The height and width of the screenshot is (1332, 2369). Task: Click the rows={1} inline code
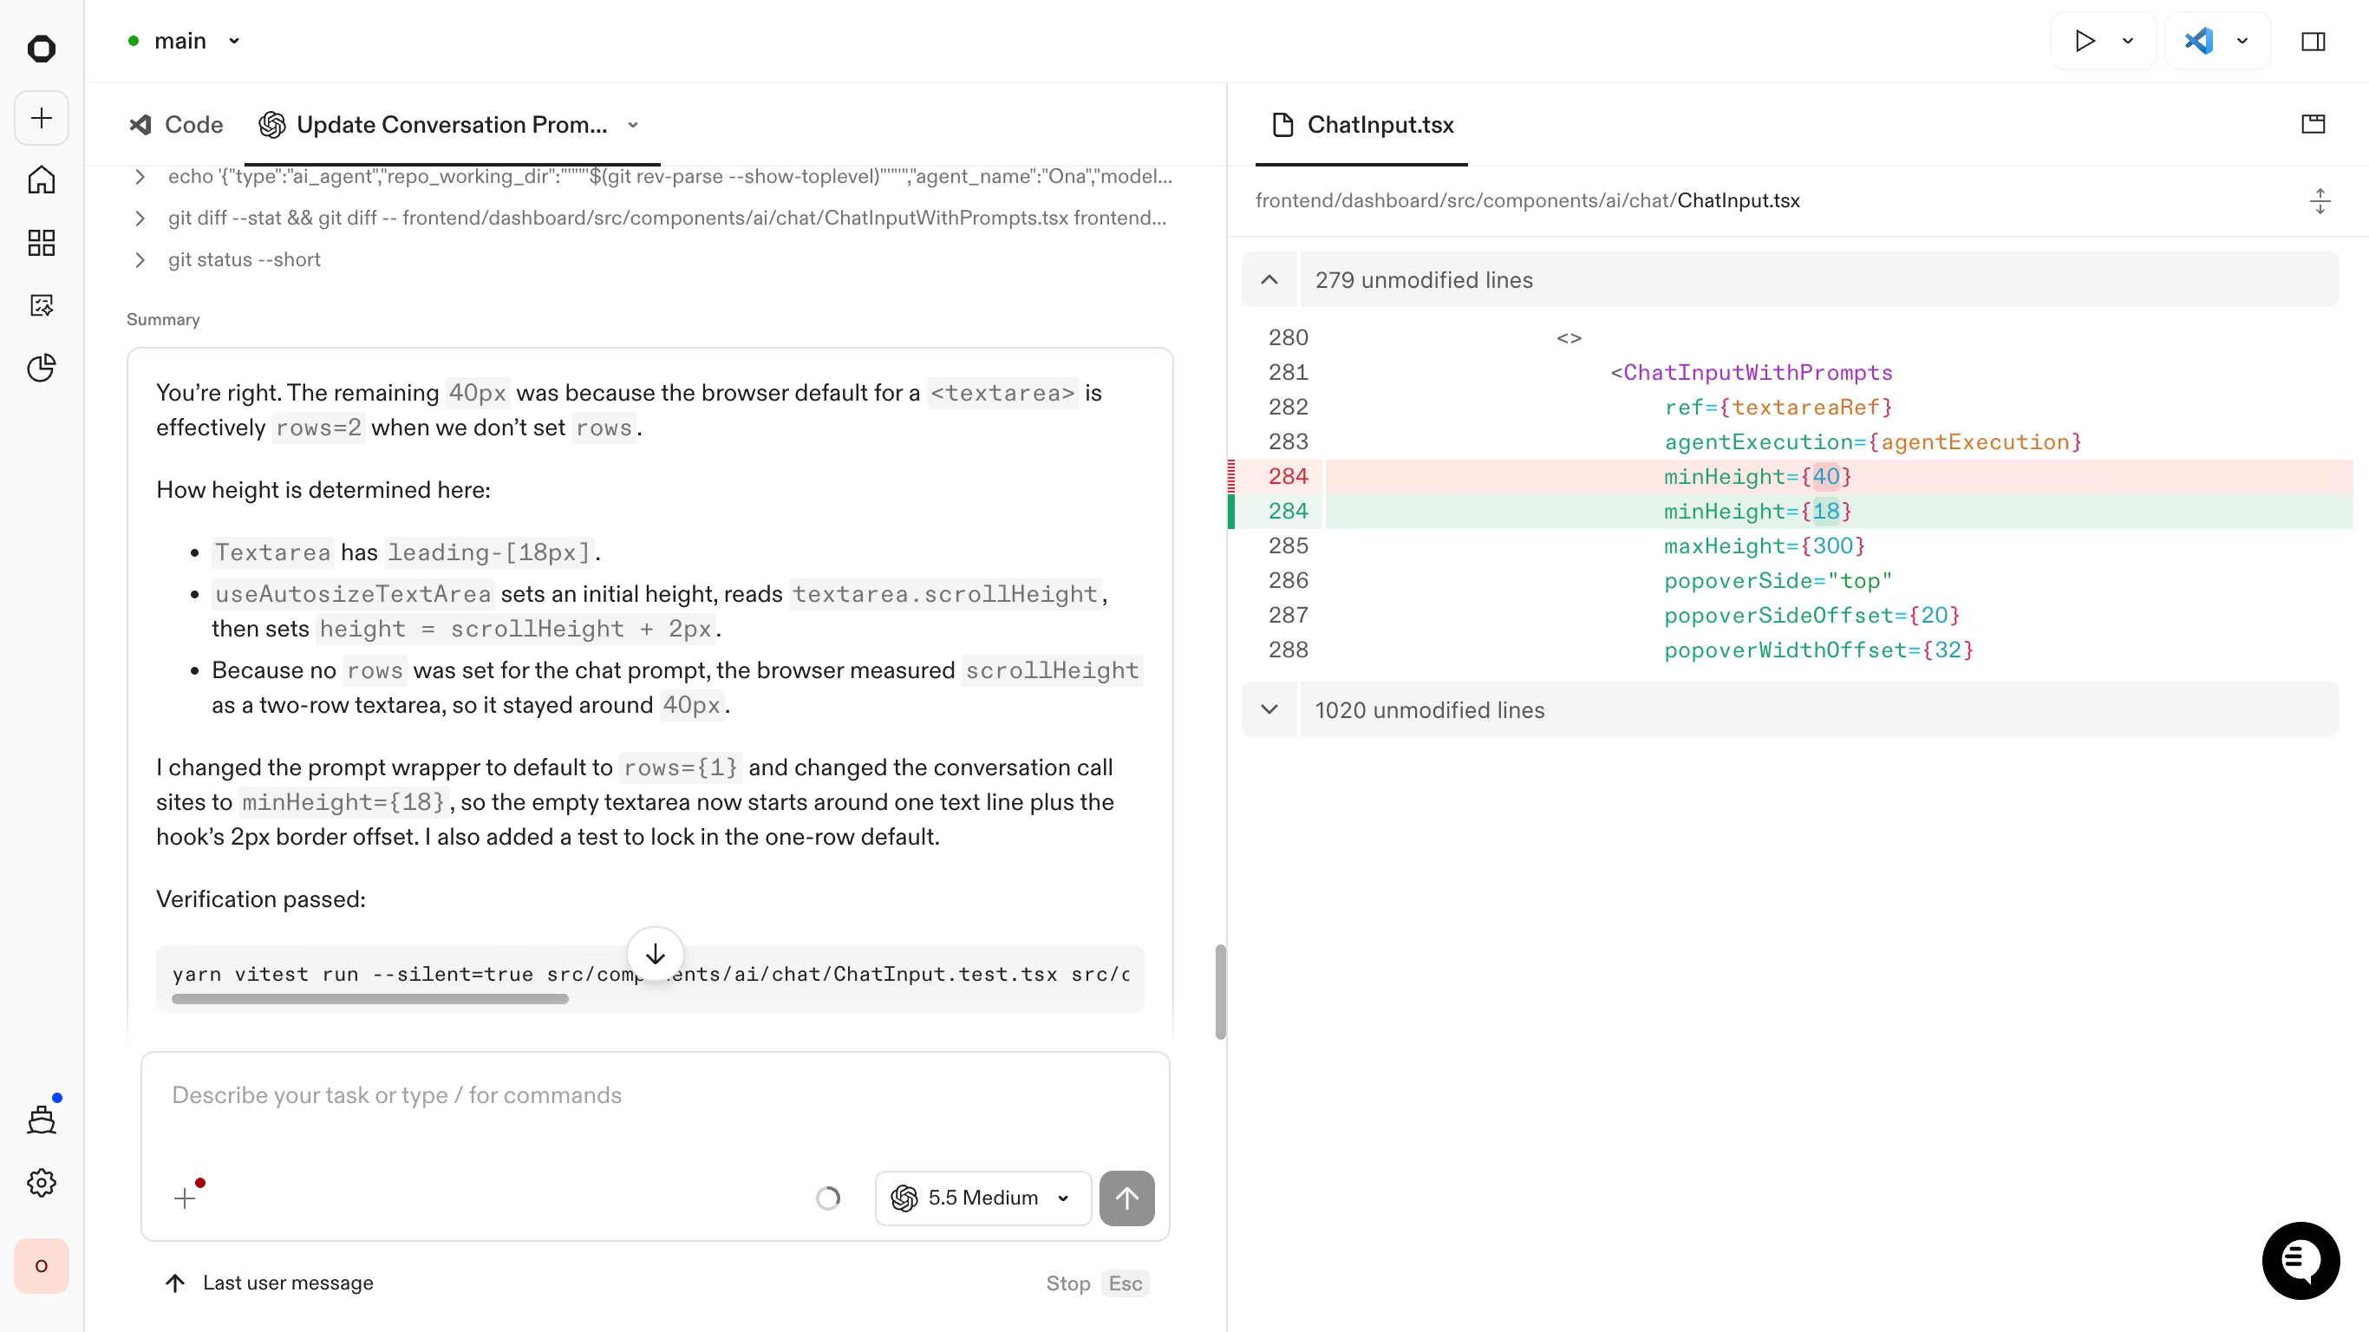(681, 767)
